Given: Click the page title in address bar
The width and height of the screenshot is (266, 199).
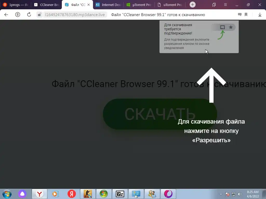Looking at the screenshot, I should pyautogui.click(x=158, y=15).
